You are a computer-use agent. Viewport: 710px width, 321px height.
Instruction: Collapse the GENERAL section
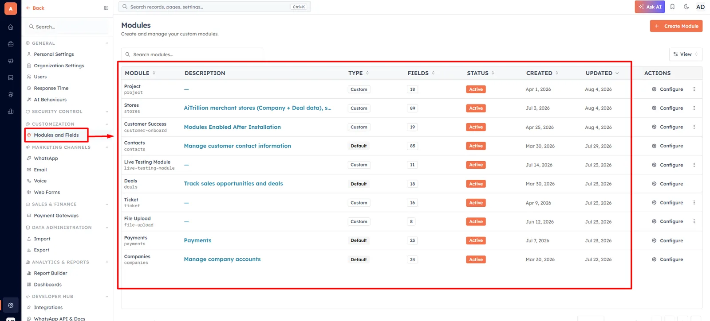(x=107, y=43)
